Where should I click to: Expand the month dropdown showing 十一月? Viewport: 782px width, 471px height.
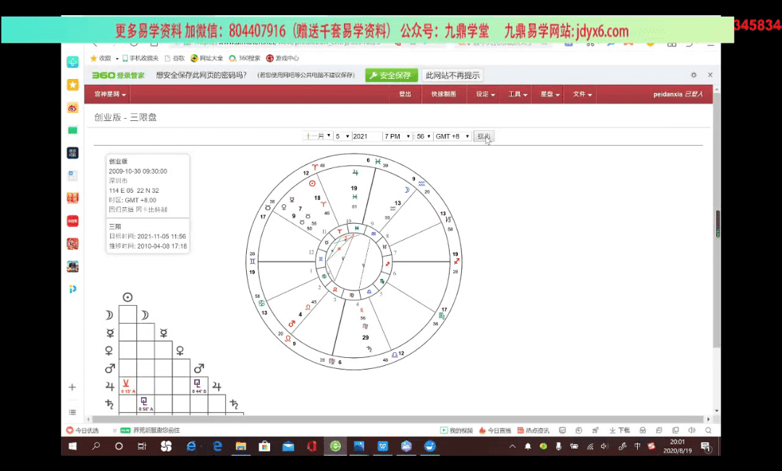pyautogui.click(x=318, y=136)
